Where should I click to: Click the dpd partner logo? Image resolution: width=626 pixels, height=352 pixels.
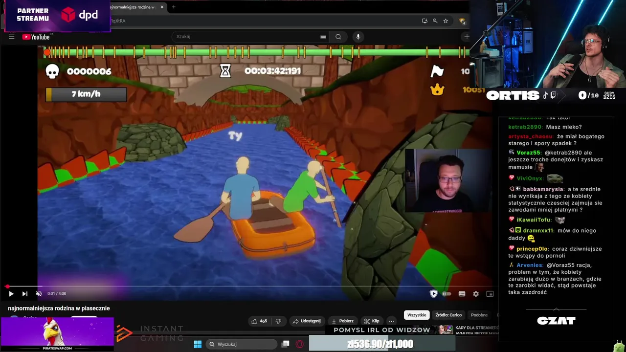point(79,15)
